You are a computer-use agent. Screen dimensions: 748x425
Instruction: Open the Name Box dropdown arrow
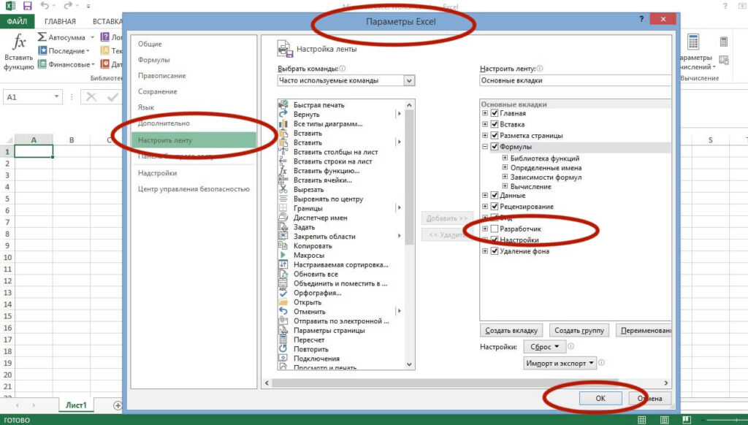tap(56, 97)
